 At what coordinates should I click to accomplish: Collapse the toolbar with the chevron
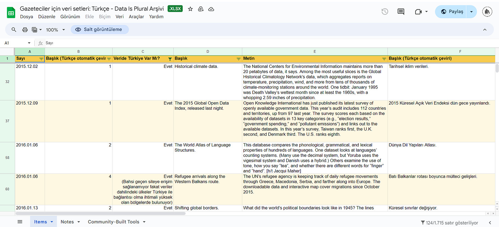[485, 30]
